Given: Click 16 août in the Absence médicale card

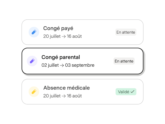Looking at the screenshot, I should 74,96.
